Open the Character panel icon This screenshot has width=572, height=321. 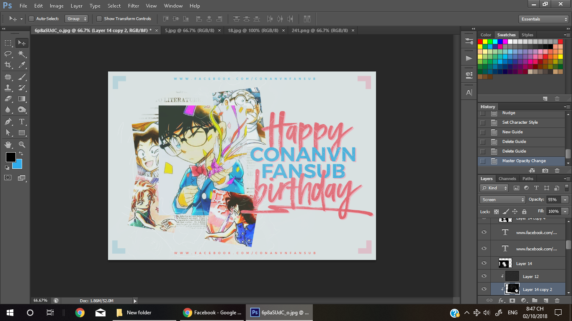coord(469,92)
